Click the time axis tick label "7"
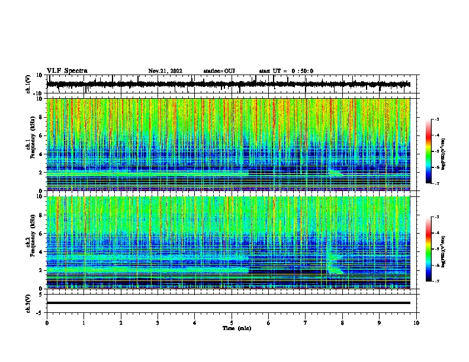469x362 pixels. point(306,323)
